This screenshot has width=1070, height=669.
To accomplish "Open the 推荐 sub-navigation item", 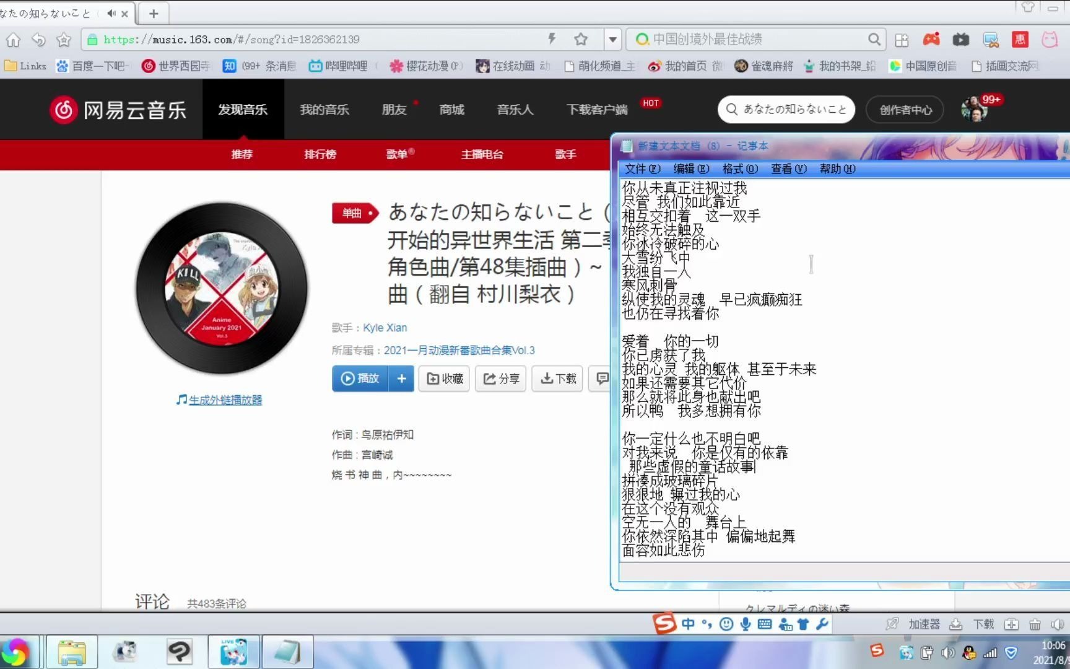I will [241, 154].
